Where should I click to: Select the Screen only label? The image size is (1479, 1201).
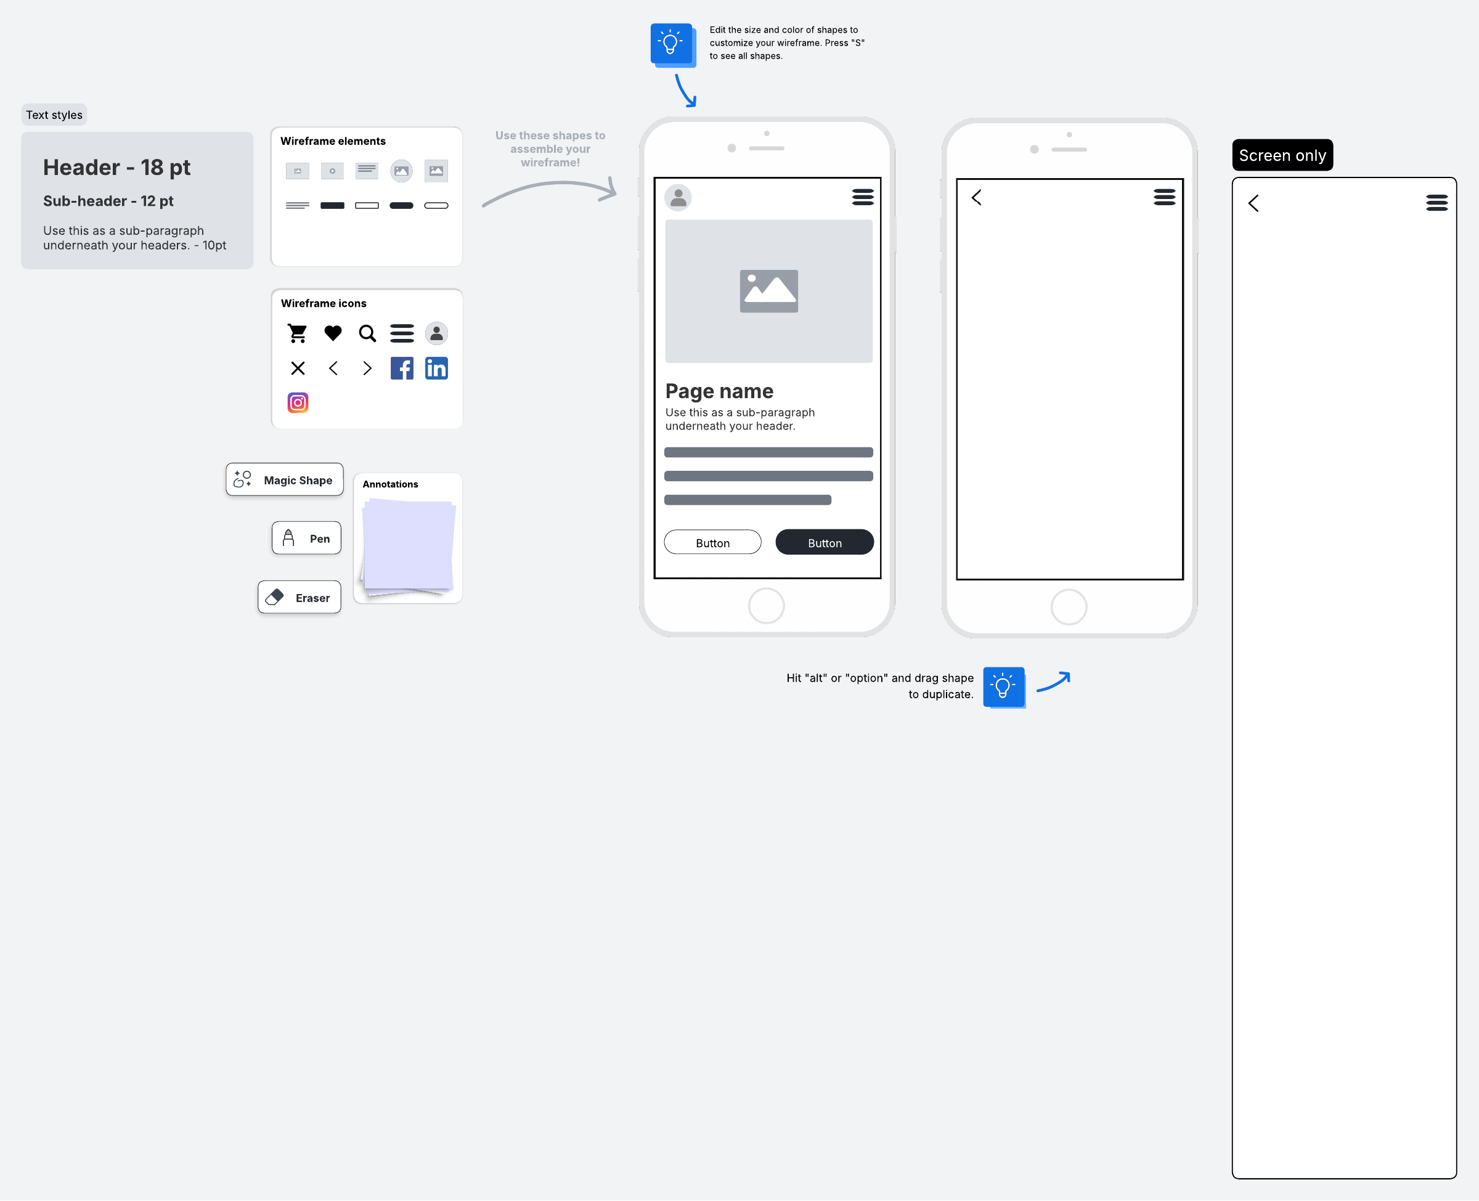pos(1282,155)
